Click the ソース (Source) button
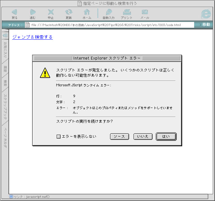215x201 pixels. tap(119, 137)
